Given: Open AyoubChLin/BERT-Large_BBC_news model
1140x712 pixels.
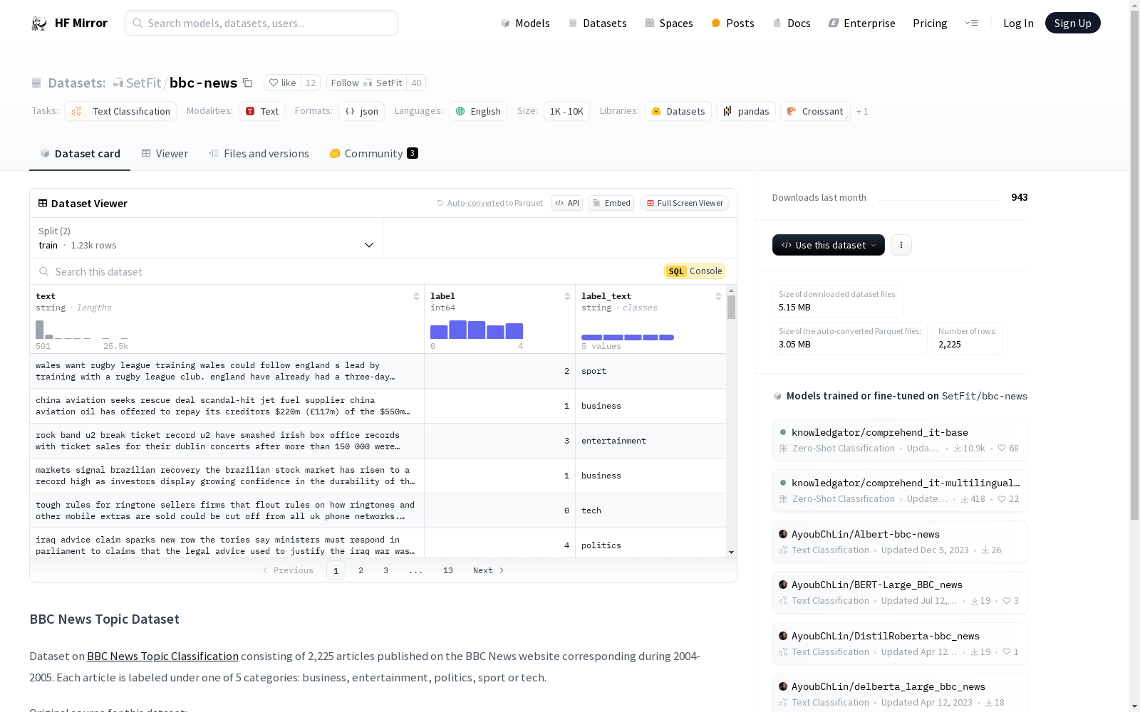Looking at the screenshot, I should tap(900, 592).
